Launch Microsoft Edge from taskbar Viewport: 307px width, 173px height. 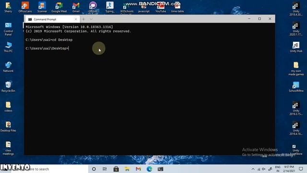149,169
